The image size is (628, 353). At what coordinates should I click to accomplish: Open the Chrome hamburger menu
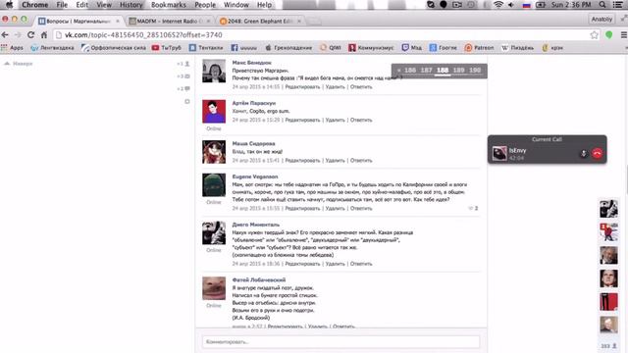[x=624, y=35]
